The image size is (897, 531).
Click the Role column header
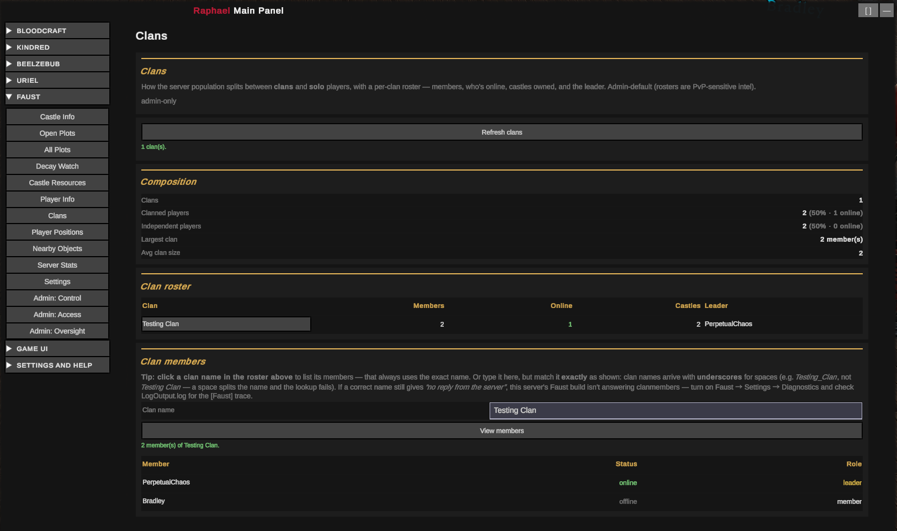pyautogui.click(x=854, y=464)
